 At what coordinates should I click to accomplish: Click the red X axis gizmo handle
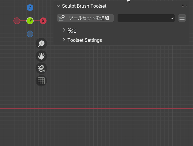coord(43,21)
